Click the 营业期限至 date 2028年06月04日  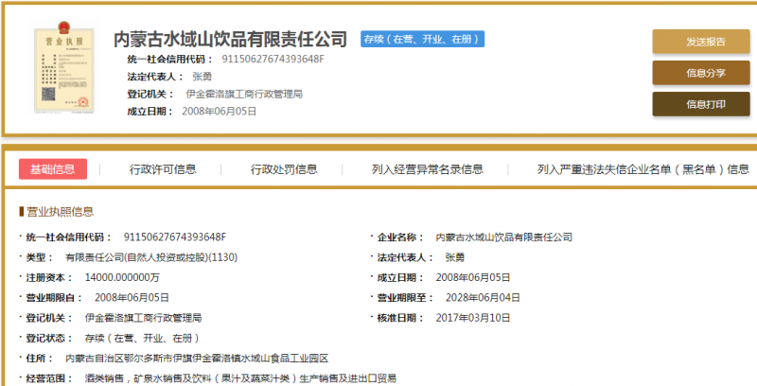[483, 298]
